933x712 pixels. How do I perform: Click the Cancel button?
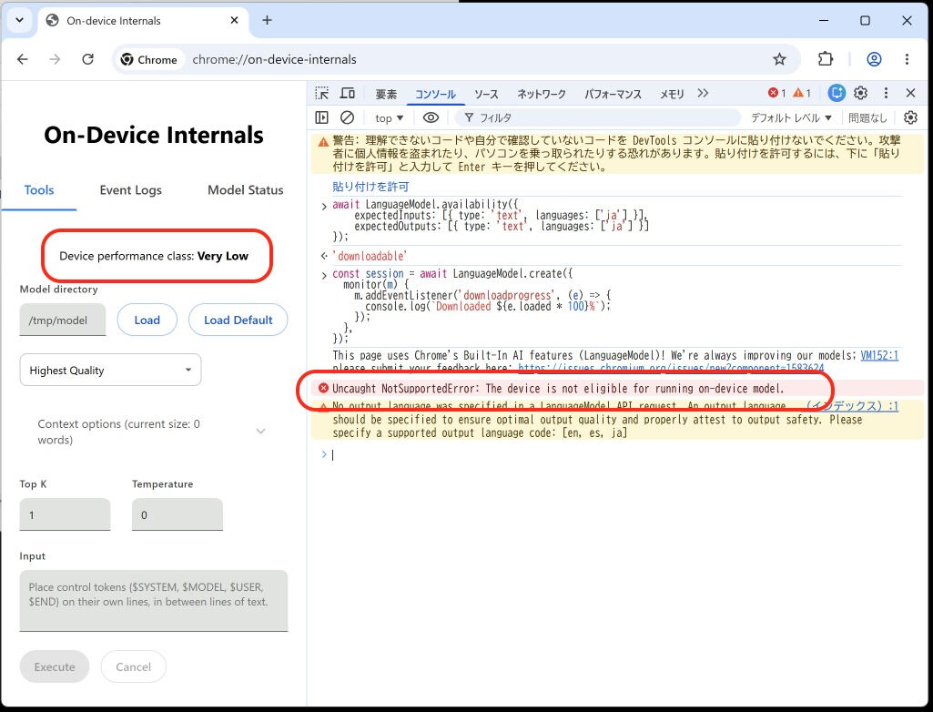point(133,666)
